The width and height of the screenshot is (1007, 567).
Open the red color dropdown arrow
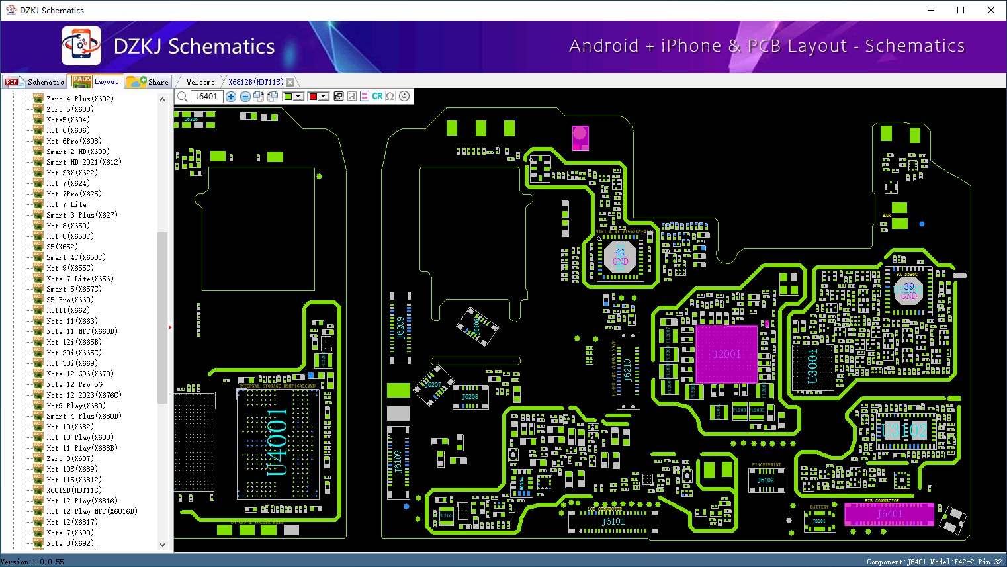coord(324,97)
